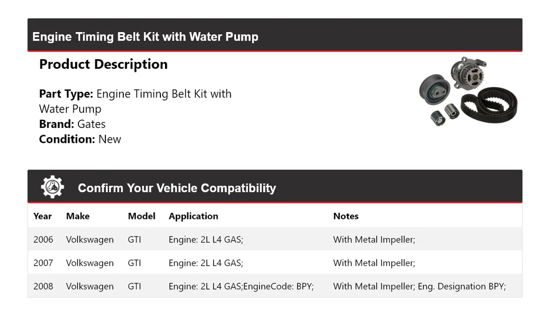Select the 2006 year cell
The image size is (550, 316).
pos(43,240)
